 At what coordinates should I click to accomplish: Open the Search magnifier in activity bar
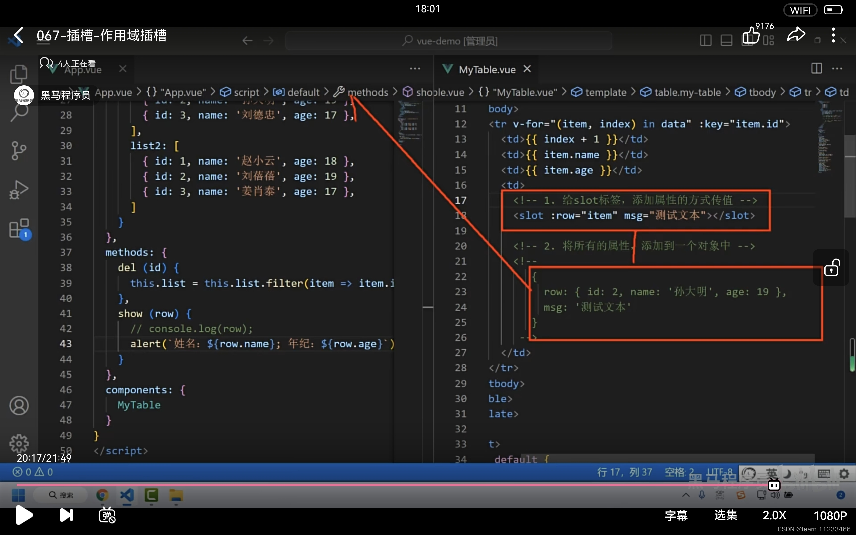tap(19, 113)
